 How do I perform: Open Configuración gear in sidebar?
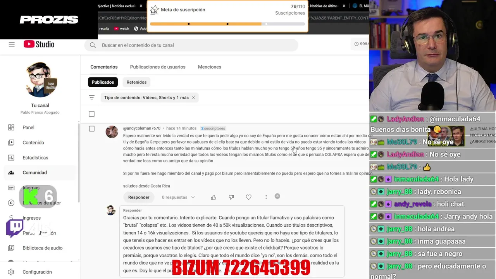(x=11, y=272)
